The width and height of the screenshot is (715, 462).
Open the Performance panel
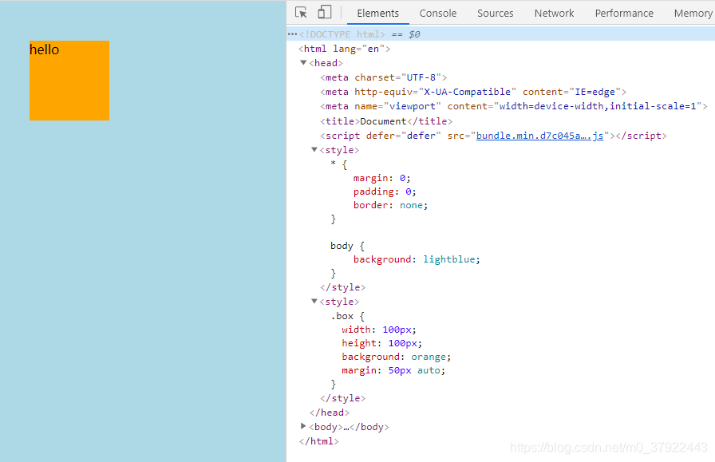coord(624,13)
